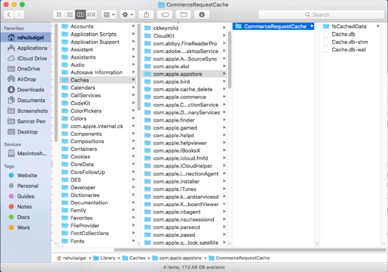Screen dimensions: 388x272
Task: Select the gray Personal tag
Action: [25, 186]
